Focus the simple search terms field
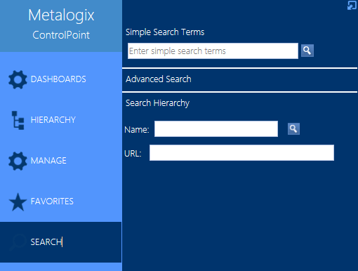This screenshot has width=358, height=271. [x=213, y=51]
